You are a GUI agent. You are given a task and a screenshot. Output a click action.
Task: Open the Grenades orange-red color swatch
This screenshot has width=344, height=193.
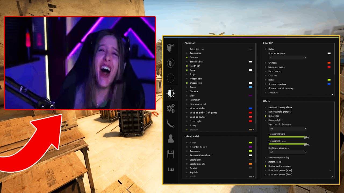329,63
